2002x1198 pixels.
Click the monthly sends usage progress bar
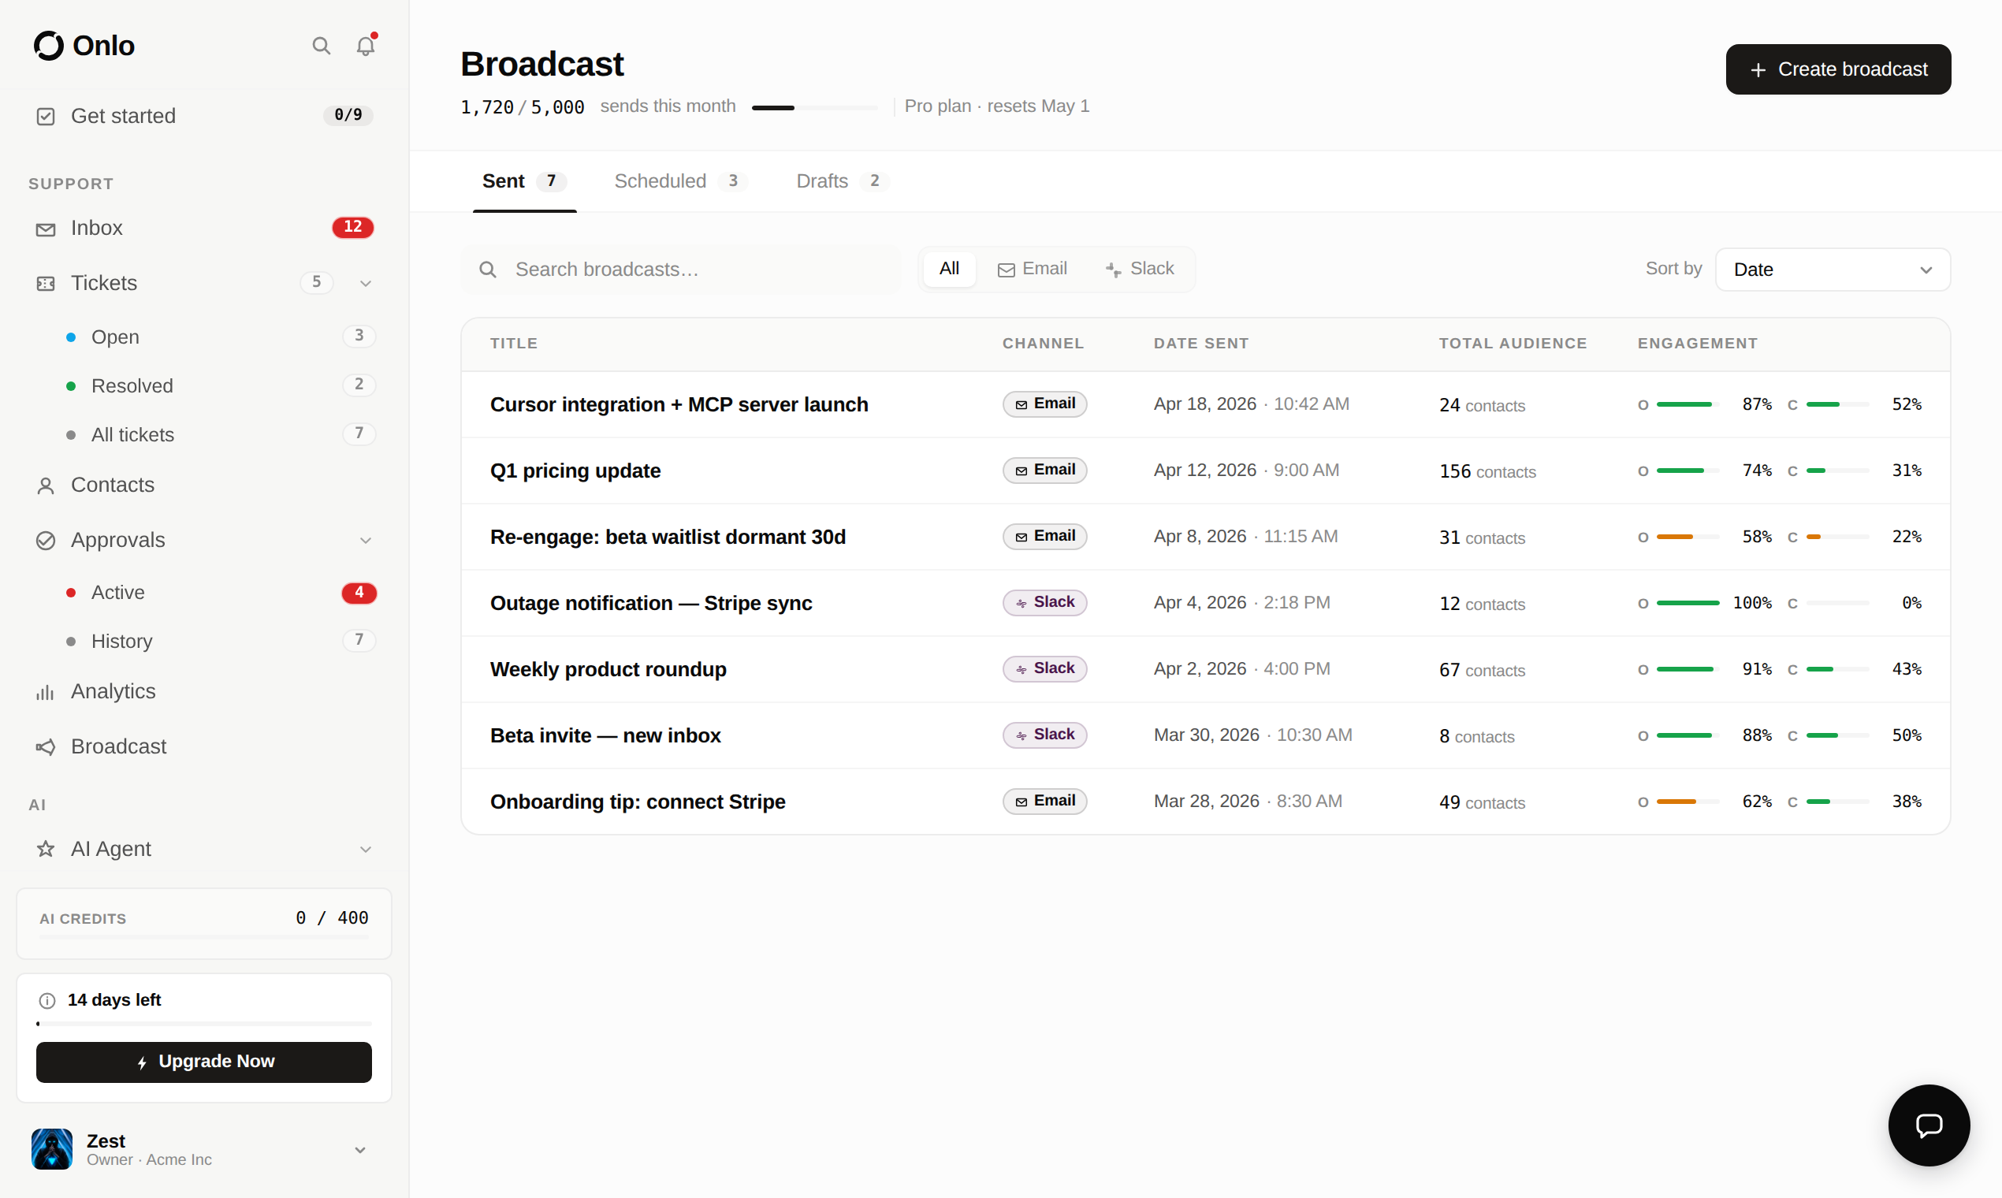coord(814,107)
